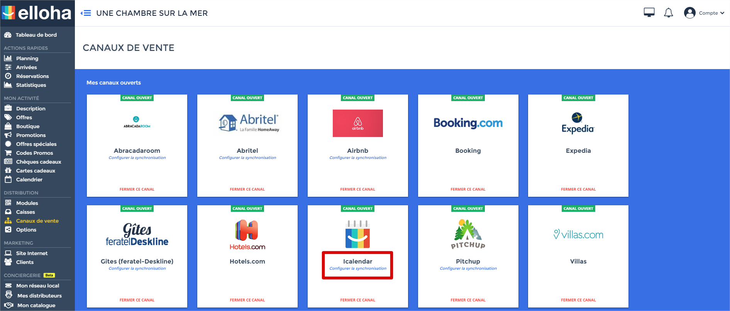
Task: Click the Codes Promos cart icon
Action: [8, 153]
